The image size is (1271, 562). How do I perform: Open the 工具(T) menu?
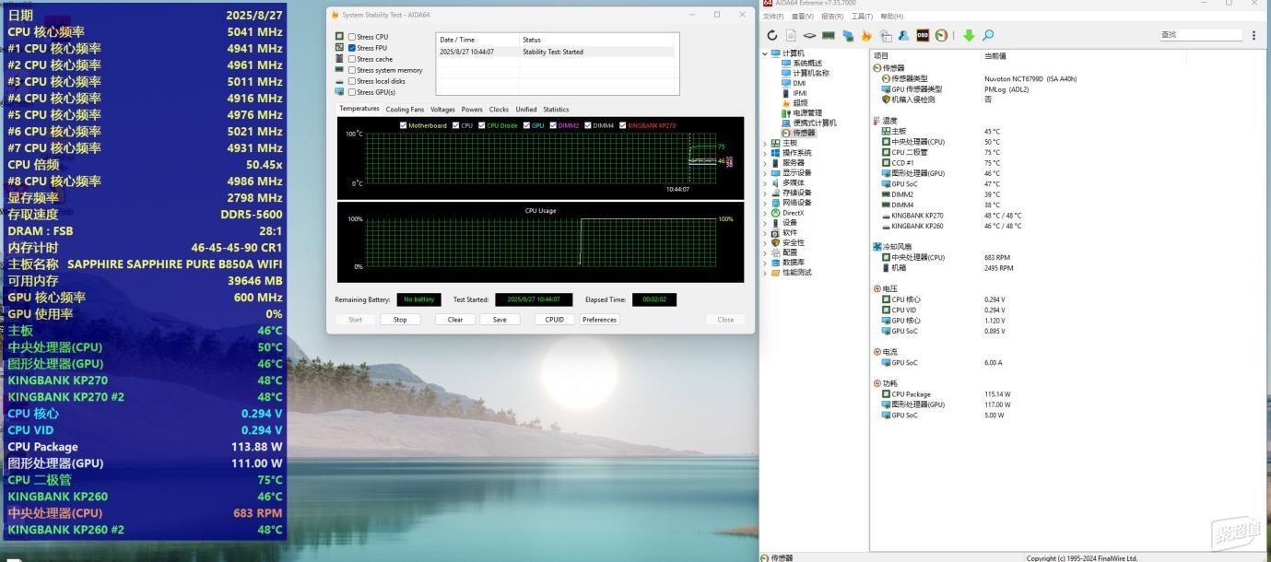pyautogui.click(x=862, y=16)
